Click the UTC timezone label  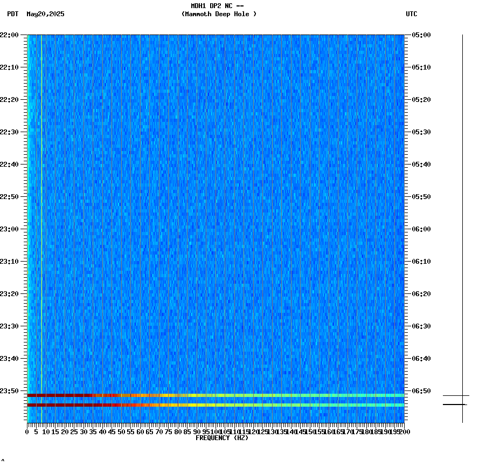[412, 15]
